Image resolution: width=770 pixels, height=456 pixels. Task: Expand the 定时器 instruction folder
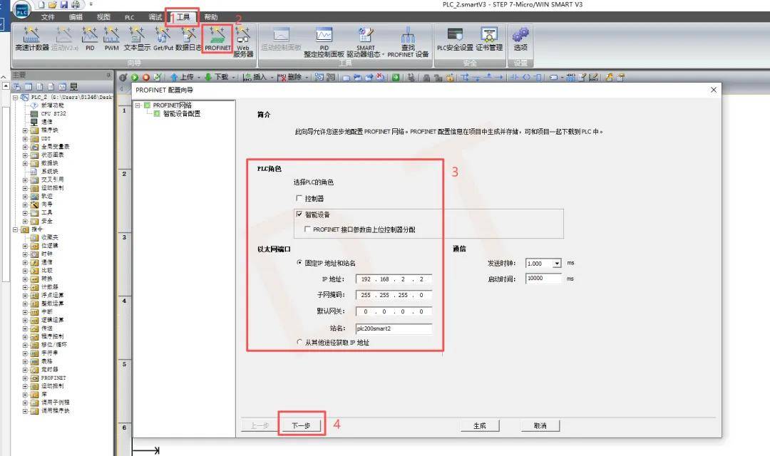click(x=25, y=370)
